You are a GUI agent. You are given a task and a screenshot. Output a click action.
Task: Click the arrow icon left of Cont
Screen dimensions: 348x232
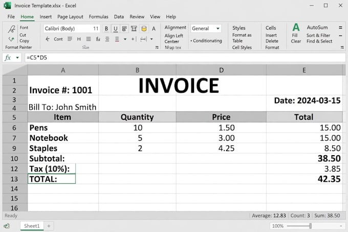(48, 39)
